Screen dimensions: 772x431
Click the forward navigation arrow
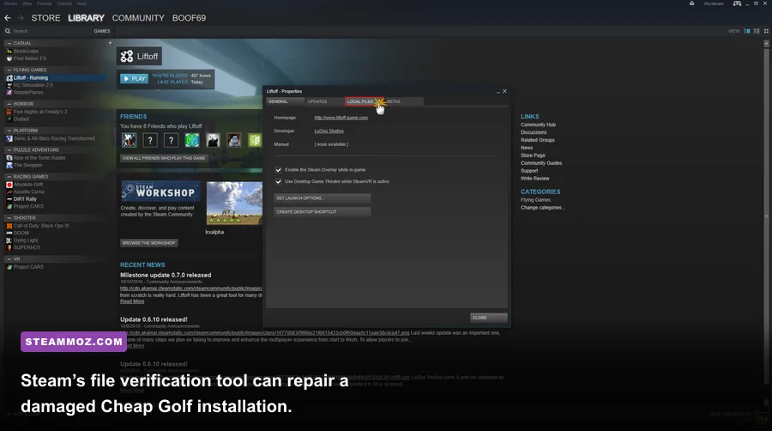(21, 18)
